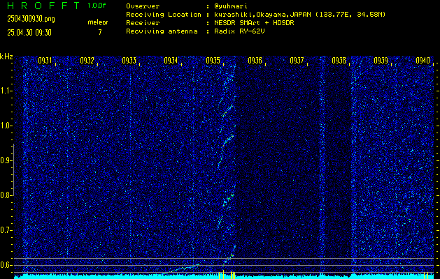Click the 0940 time marker

(x=423, y=61)
